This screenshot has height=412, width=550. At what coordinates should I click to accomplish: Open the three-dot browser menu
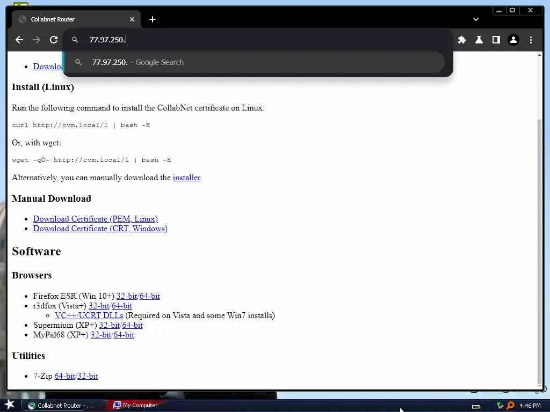(x=531, y=40)
